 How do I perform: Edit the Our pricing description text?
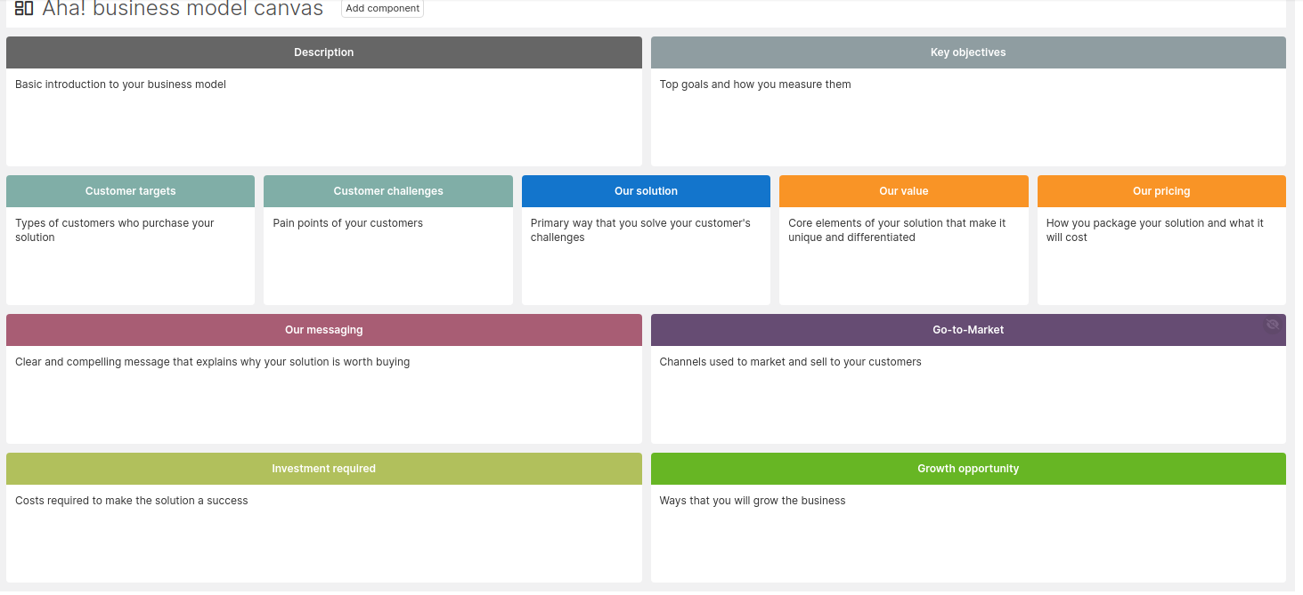1161,253
